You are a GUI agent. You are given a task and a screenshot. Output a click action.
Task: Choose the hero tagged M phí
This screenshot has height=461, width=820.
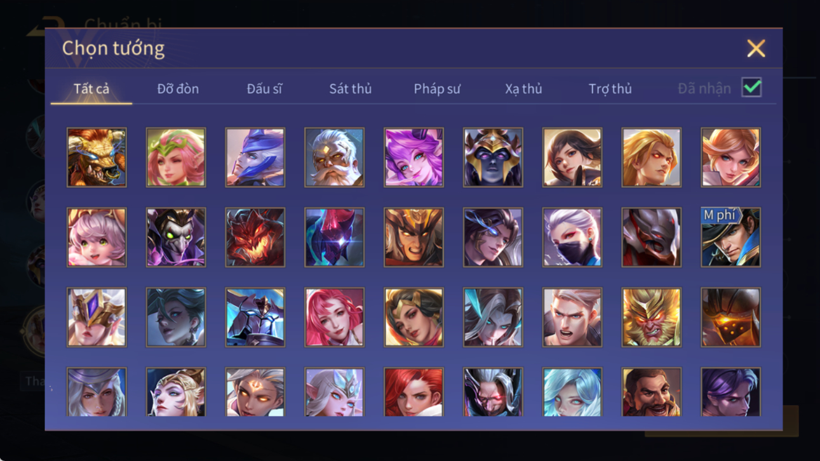[730, 237]
